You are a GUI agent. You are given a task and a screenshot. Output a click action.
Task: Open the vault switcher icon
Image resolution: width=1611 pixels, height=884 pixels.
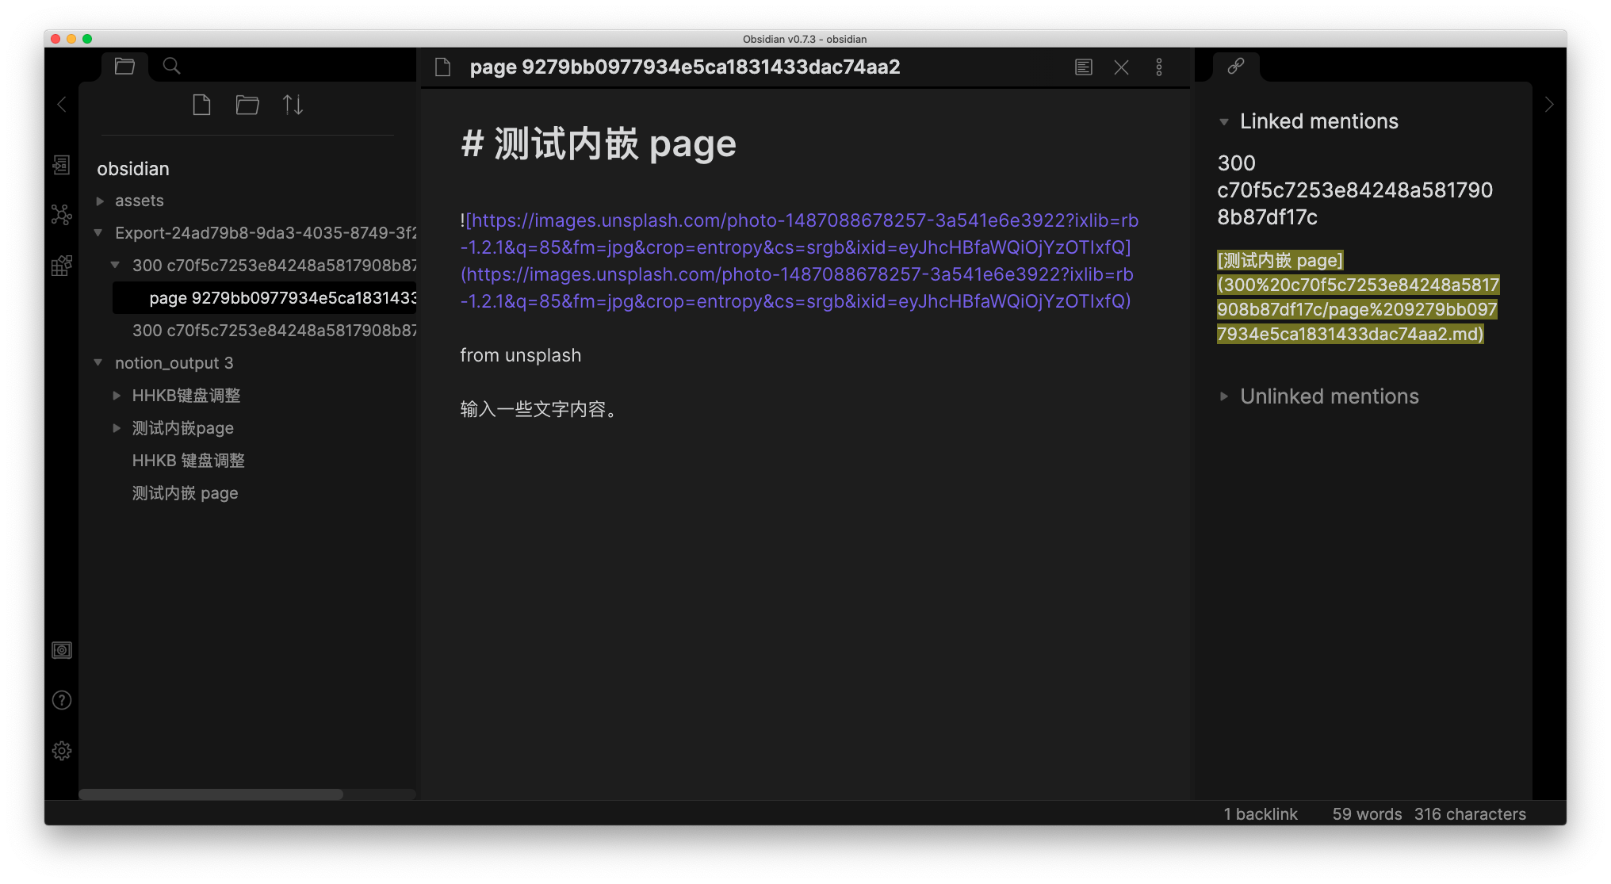coord(62,651)
